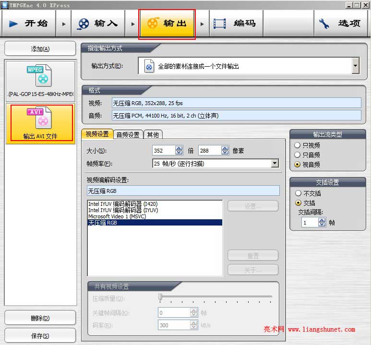This screenshot has width=371, height=345.
Task: Click the TMPGEnc application title bar icon
Action: pos(4,5)
